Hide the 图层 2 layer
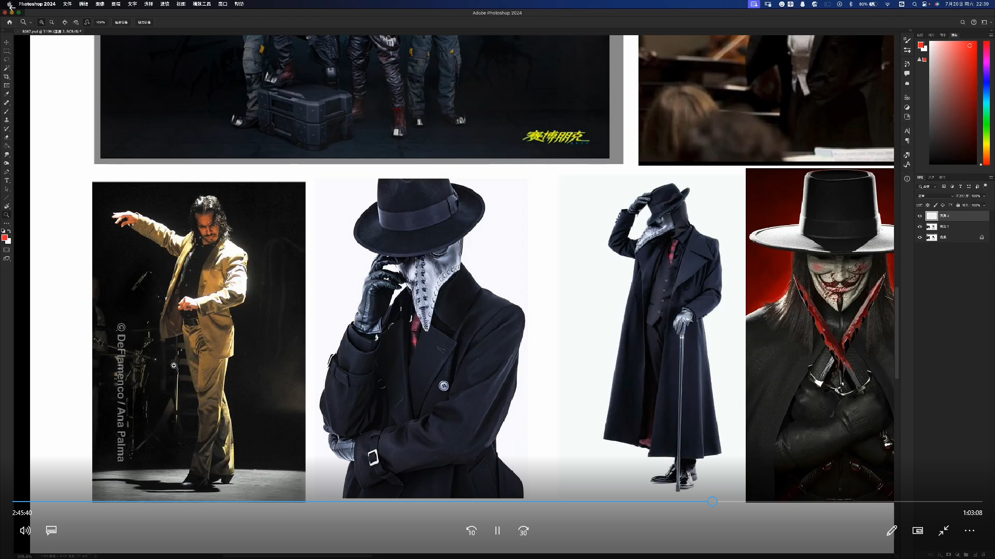The height and width of the screenshot is (559, 995). [x=920, y=216]
